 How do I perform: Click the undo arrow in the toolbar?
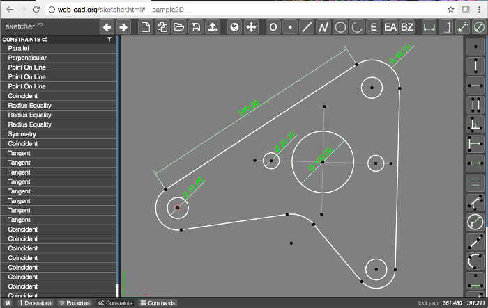107,27
